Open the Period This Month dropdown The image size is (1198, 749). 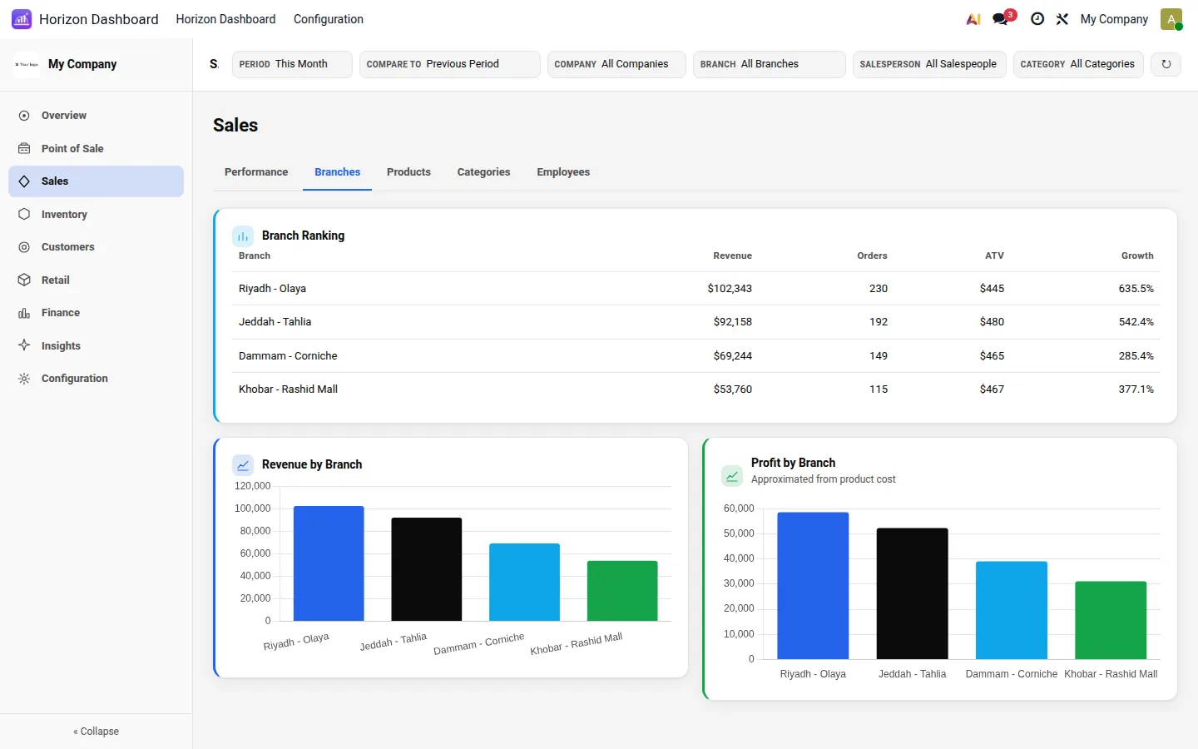pos(292,64)
